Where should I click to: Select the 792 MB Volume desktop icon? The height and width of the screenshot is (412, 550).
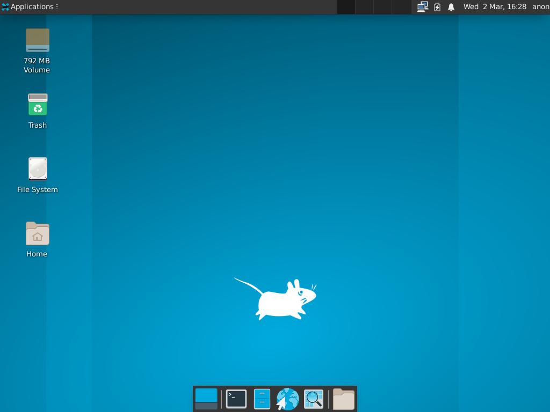coord(38,40)
